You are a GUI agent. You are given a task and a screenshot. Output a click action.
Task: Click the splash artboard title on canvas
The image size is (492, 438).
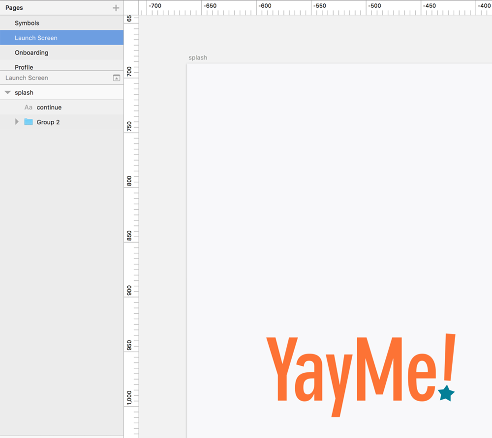click(x=198, y=57)
